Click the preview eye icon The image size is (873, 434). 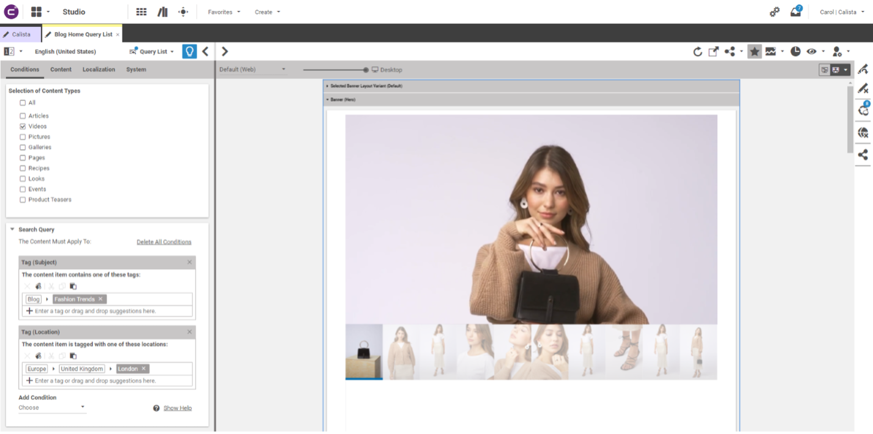(811, 52)
